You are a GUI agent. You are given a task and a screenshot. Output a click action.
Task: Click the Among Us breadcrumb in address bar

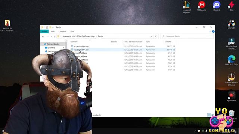click(78, 36)
